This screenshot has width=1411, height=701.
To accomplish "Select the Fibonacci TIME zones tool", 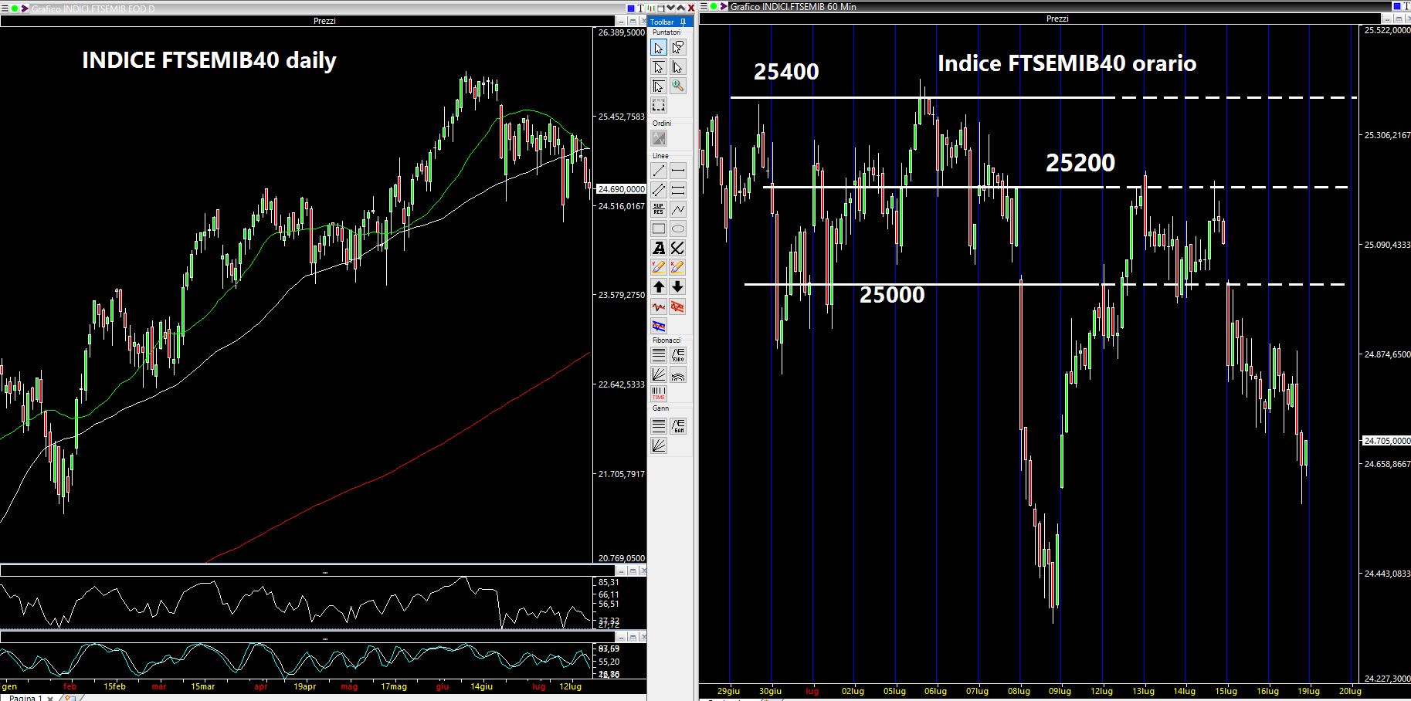I will [659, 394].
